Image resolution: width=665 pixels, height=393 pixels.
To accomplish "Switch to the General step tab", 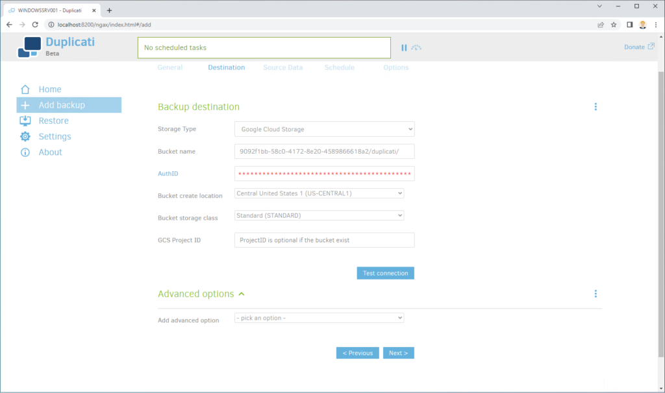I will point(170,67).
